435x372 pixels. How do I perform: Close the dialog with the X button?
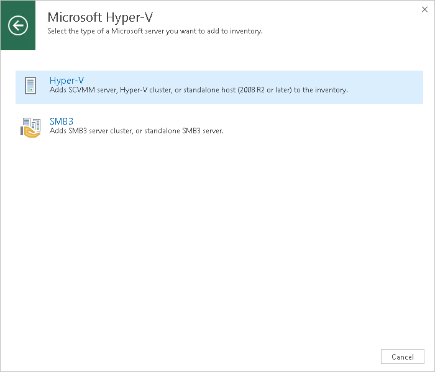[x=424, y=10]
